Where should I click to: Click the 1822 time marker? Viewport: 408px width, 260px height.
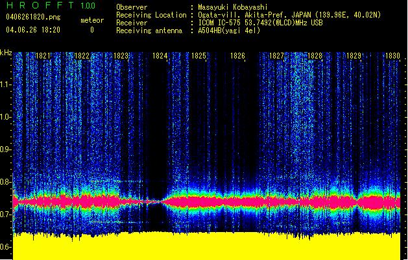82,56
